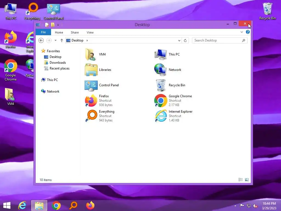
Task: Click the Back navigation arrow
Action: [x=41, y=40]
